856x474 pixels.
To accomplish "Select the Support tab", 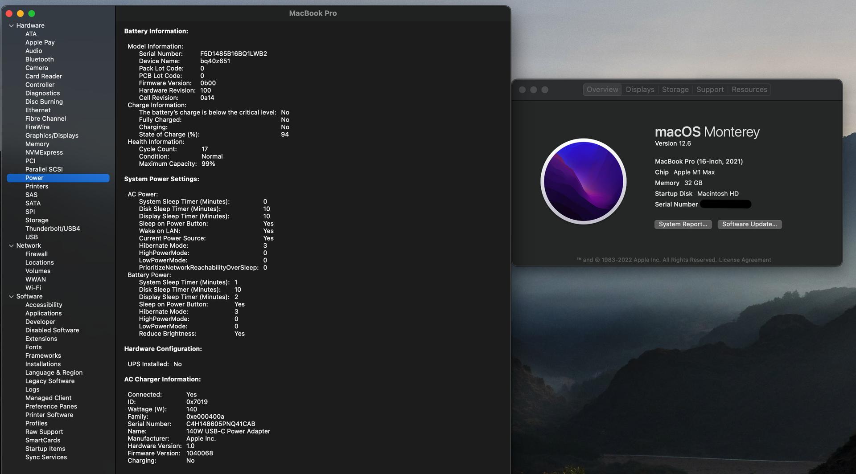I will point(710,90).
